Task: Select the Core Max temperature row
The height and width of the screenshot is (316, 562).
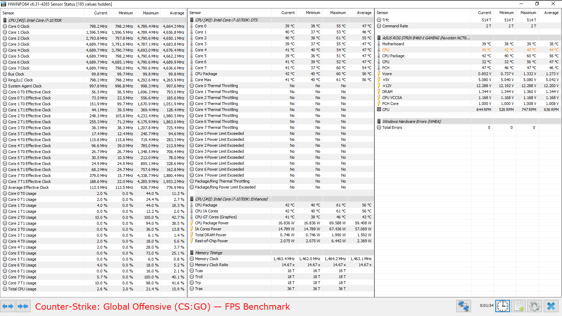Action: point(281,80)
